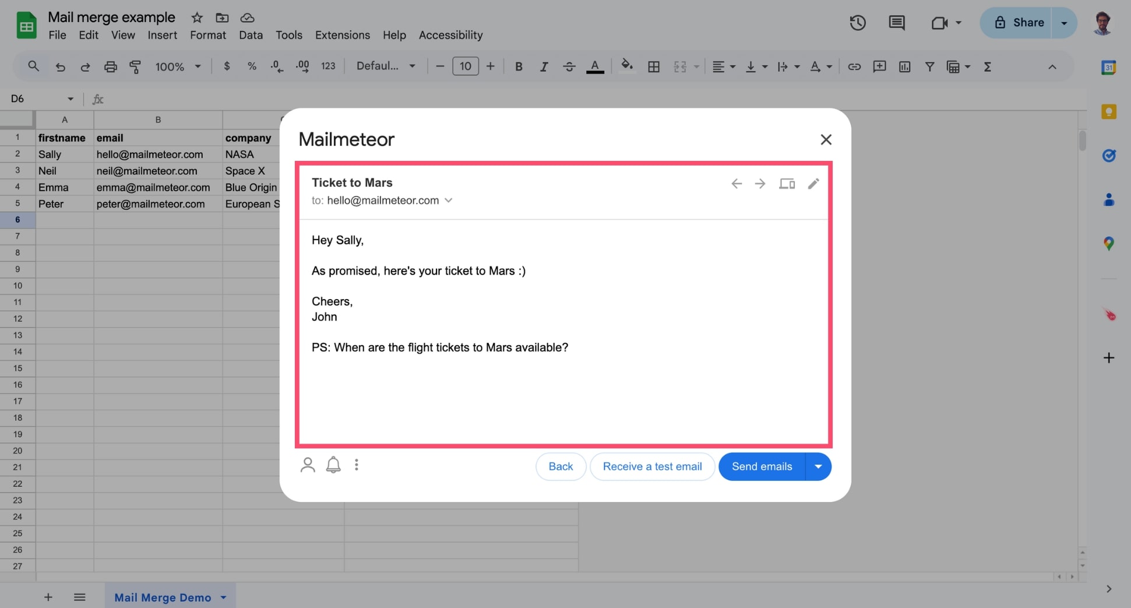Viewport: 1131px width, 608px height.
Task: Insert a comment from toolbar
Action: click(879, 66)
